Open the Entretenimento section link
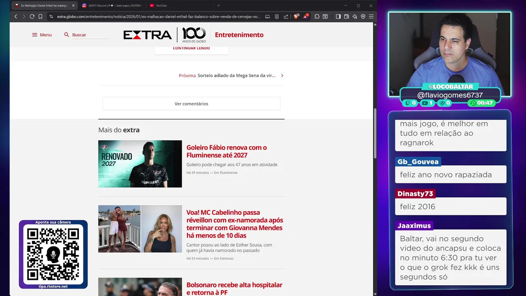The width and height of the screenshot is (526, 296). click(239, 35)
